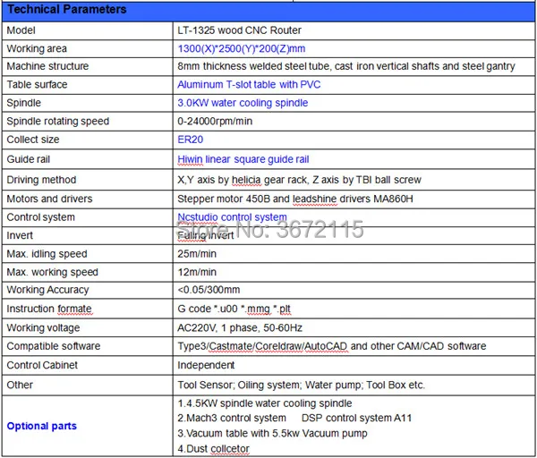Select the 'Collect size' label
537x458 pixels.
[33, 140]
